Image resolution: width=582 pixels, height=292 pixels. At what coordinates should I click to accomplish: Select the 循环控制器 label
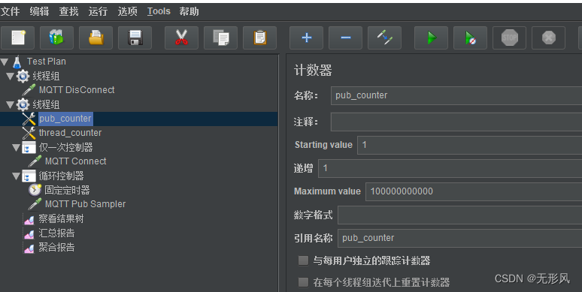pos(61,176)
